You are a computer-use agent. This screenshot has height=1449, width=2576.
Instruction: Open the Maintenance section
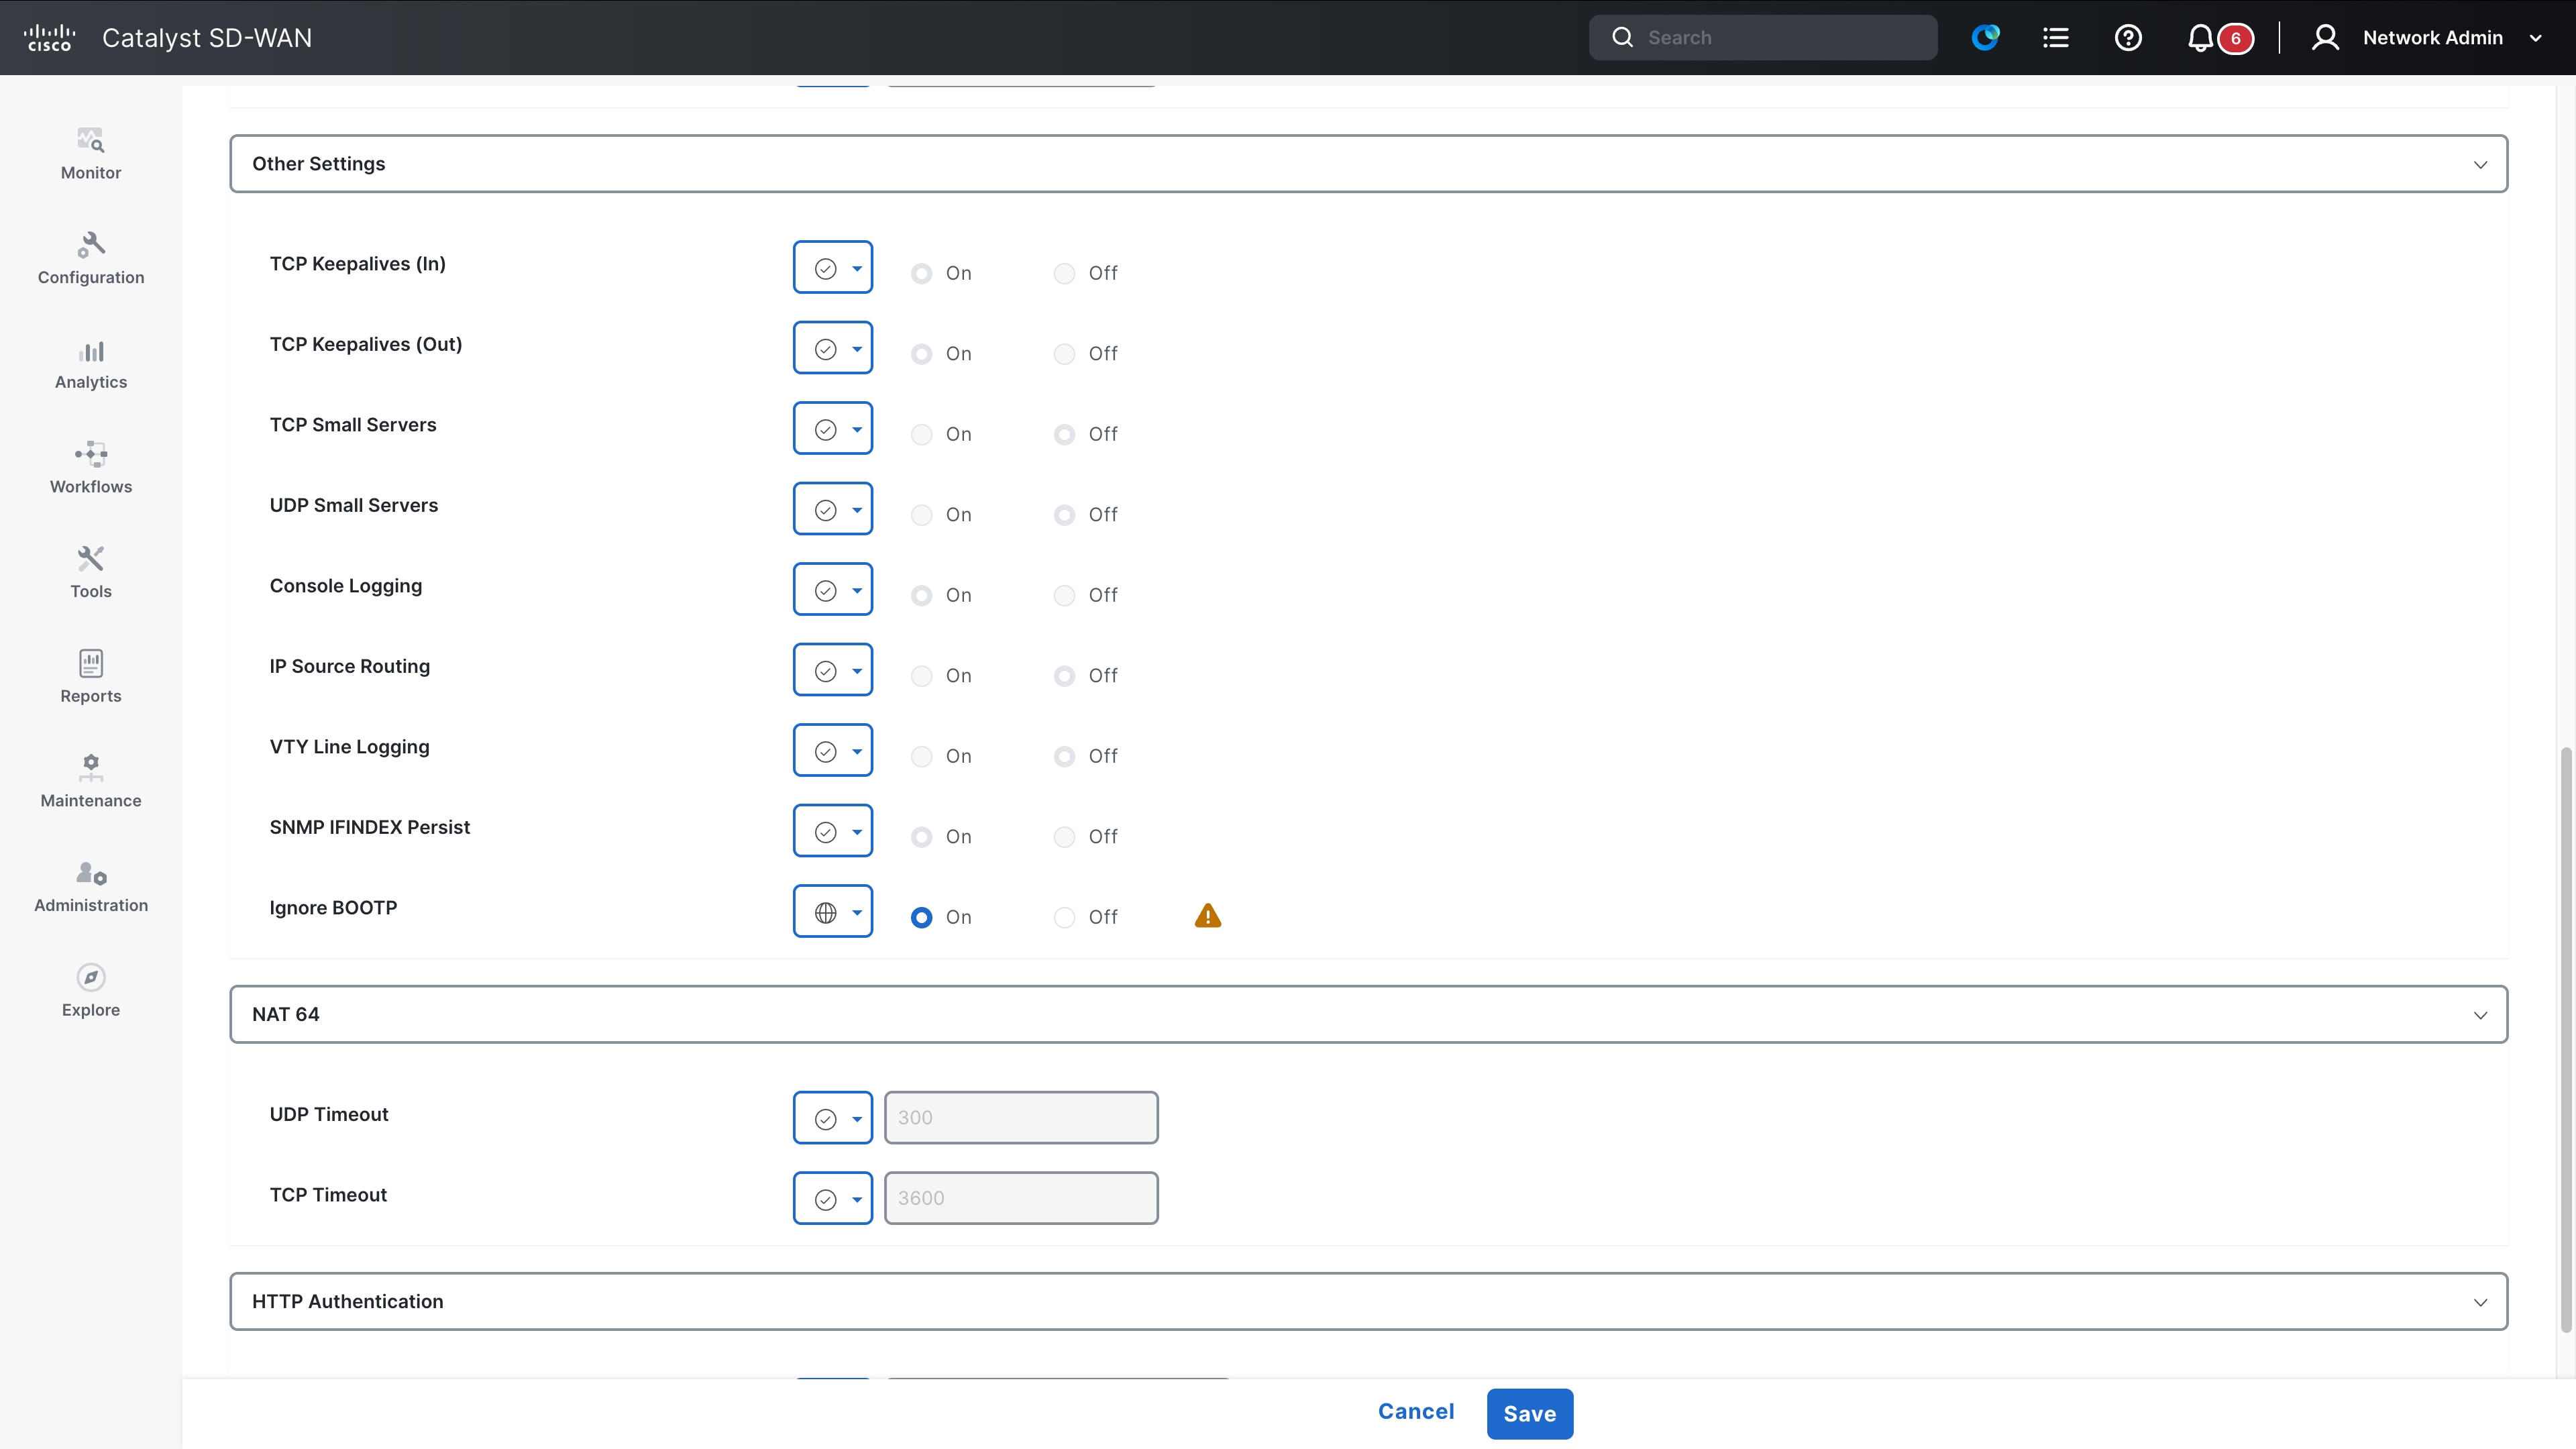coord(90,782)
